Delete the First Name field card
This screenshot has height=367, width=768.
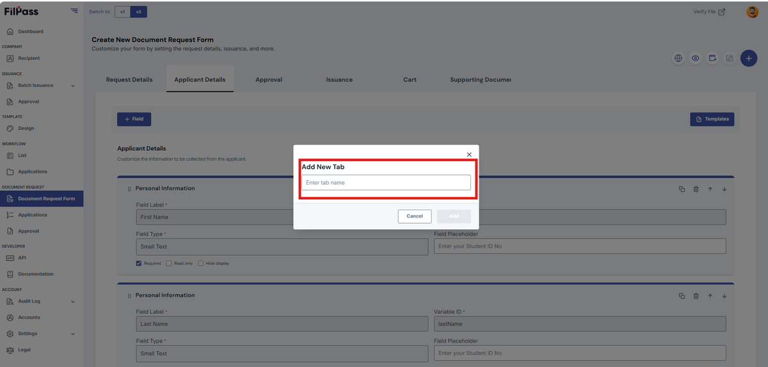(696, 189)
